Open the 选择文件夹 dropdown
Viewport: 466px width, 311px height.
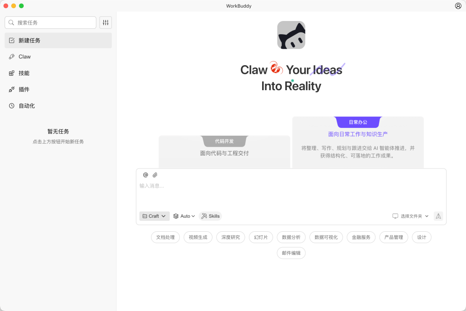point(410,216)
